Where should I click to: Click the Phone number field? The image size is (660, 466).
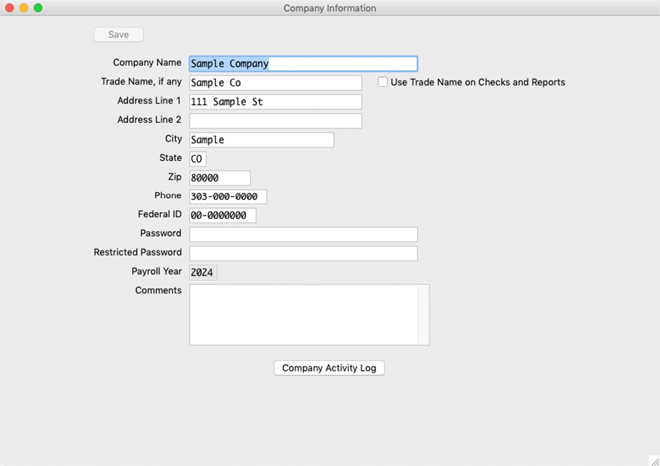pyautogui.click(x=228, y=196)
